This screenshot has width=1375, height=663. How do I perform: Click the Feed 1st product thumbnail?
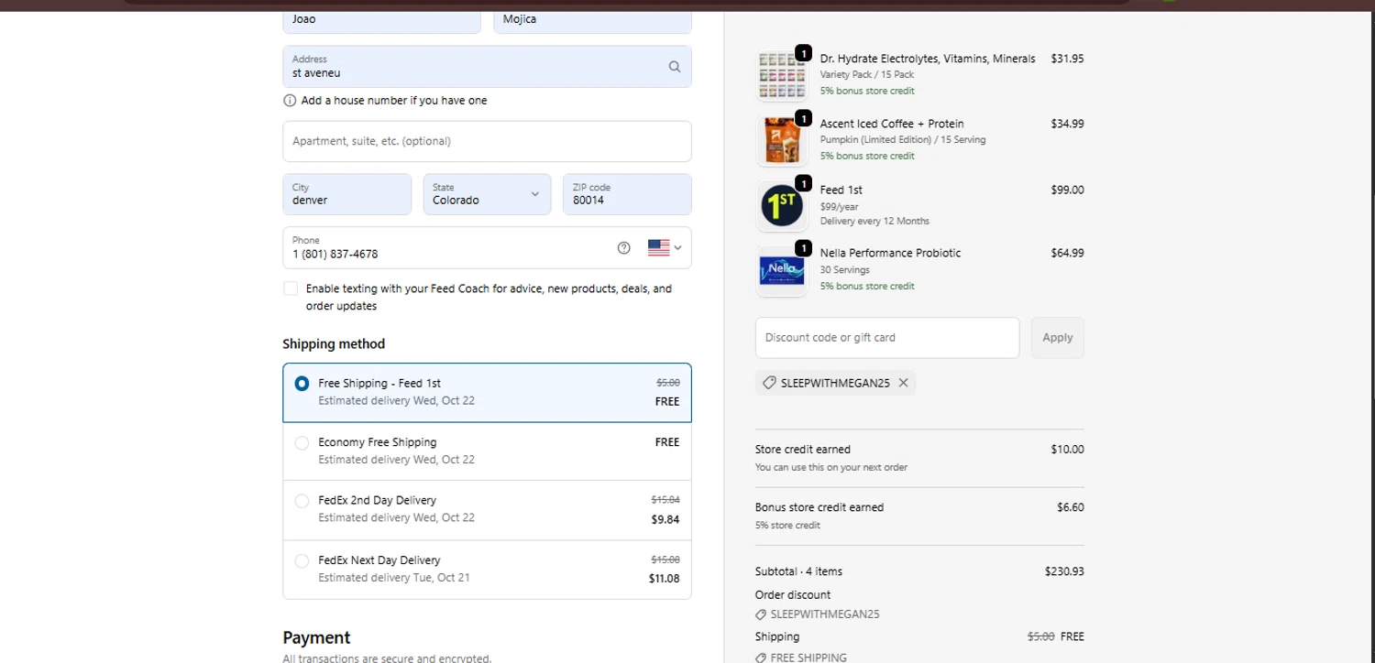coord(782,206)
